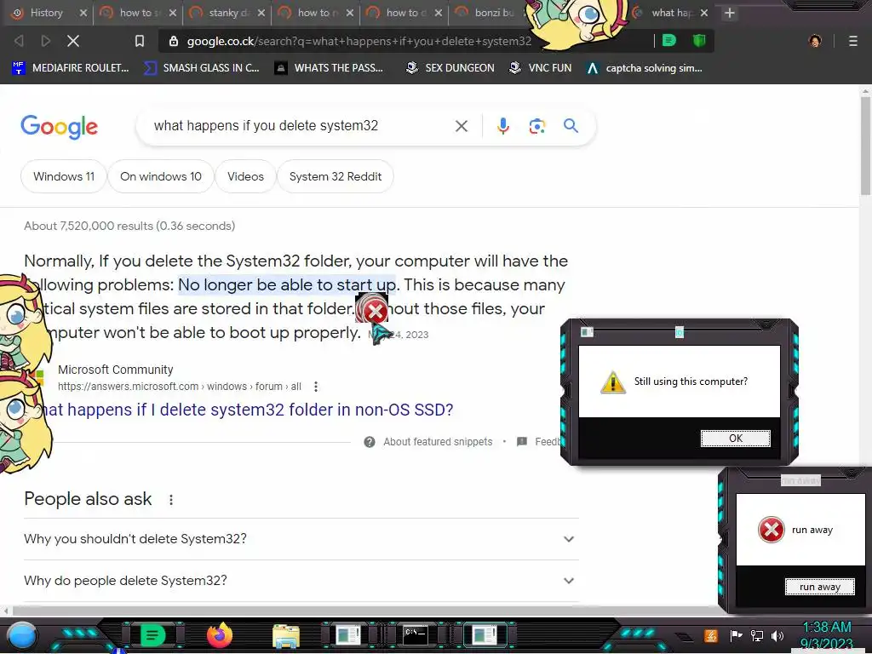Open the command prompt taskbar icon
This screenshot has height=654, width=872.
(x=415, y=635)
